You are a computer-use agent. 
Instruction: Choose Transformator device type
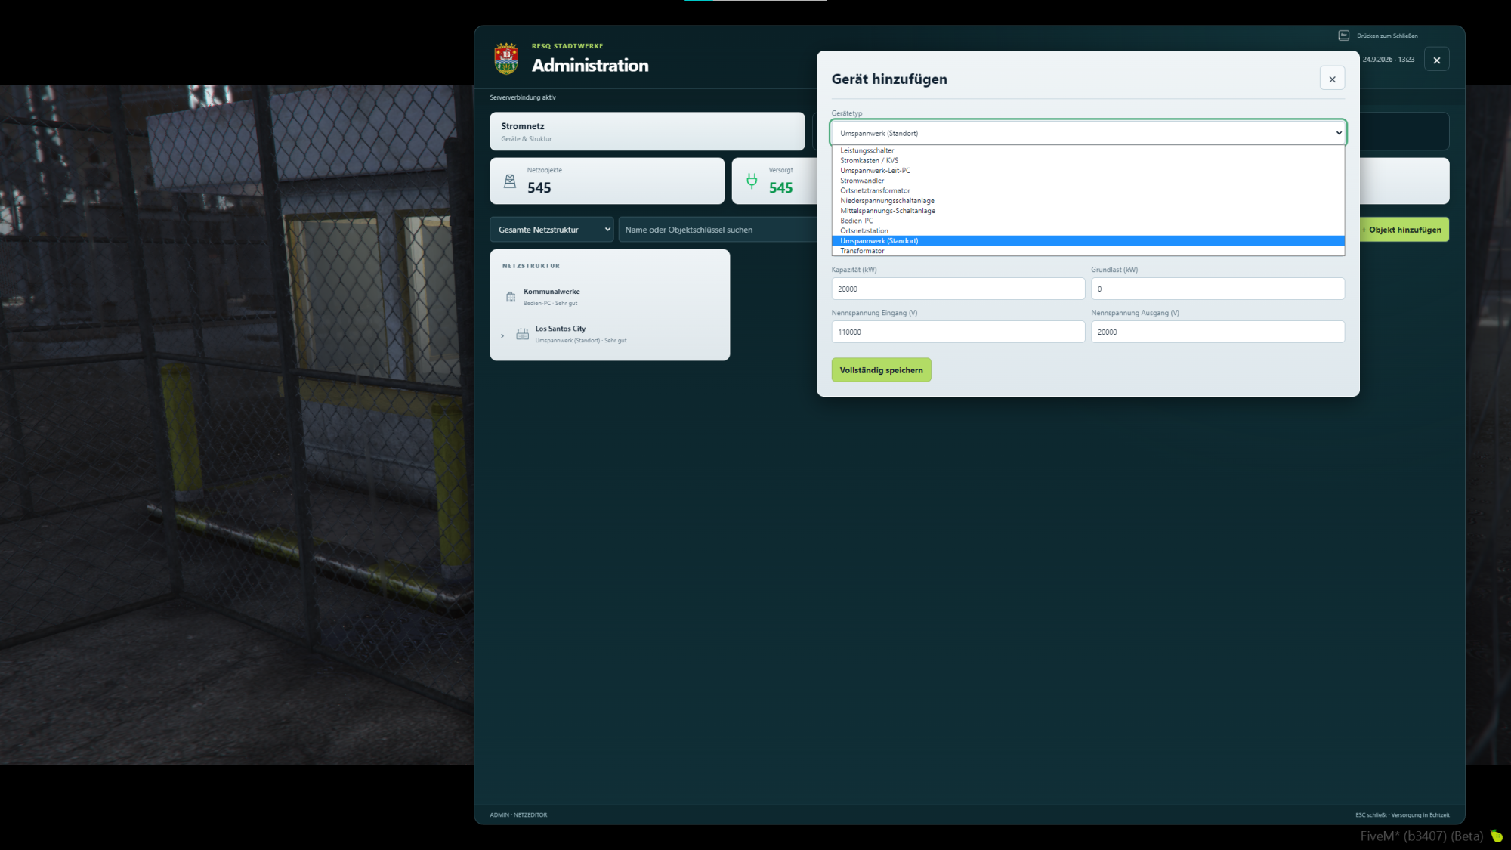pos(1088,251)
